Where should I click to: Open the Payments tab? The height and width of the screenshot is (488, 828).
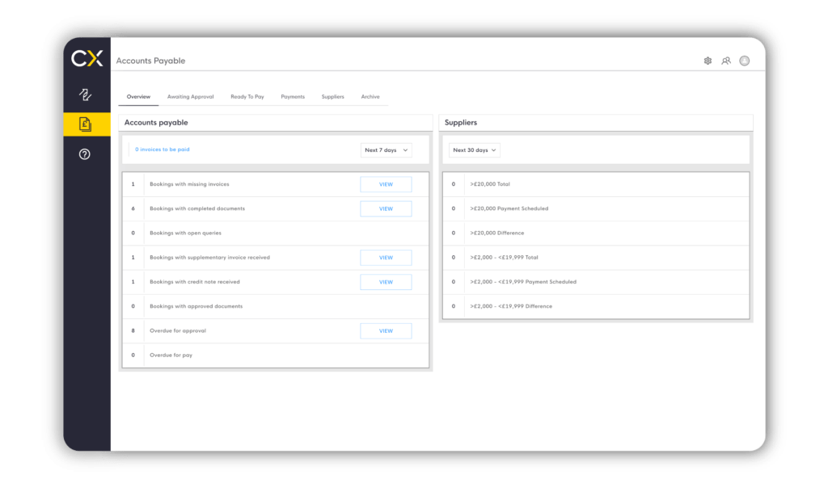click(293, 97)
